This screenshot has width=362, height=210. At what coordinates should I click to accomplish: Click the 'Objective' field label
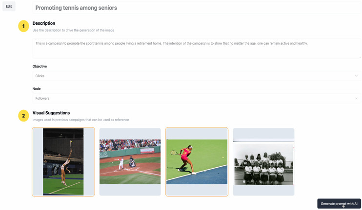point(40,66)
